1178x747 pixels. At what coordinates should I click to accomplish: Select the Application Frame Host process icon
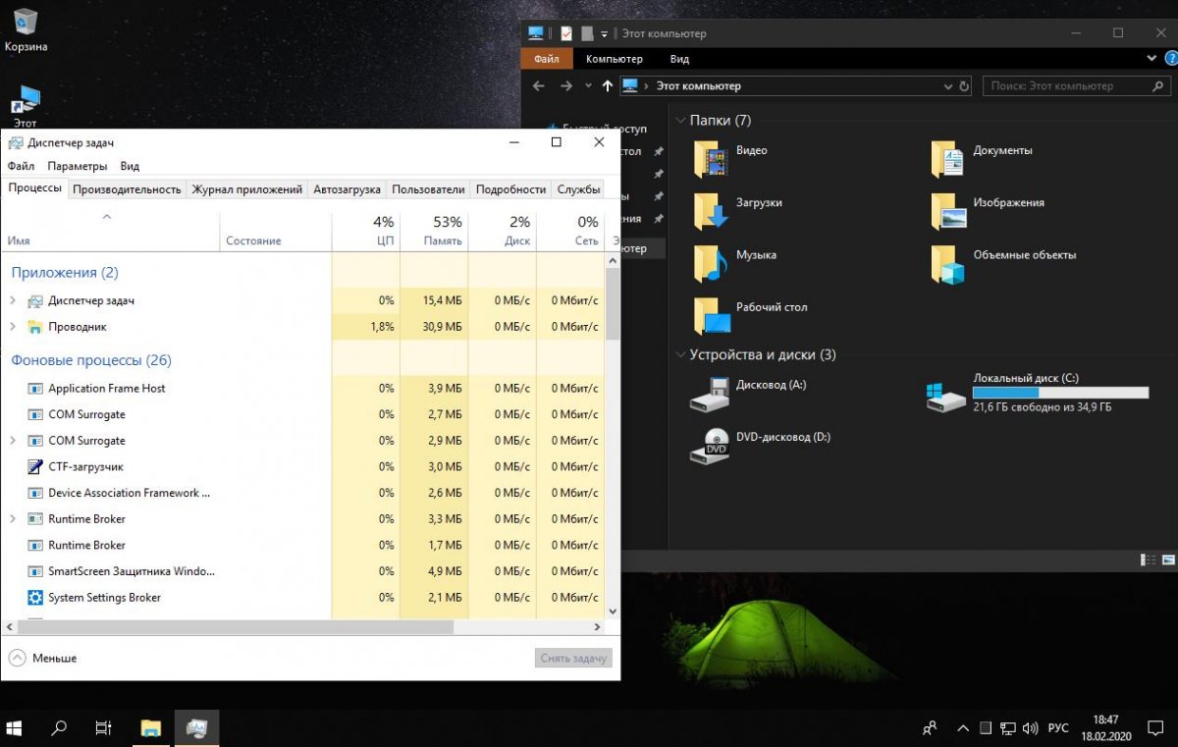35,389
